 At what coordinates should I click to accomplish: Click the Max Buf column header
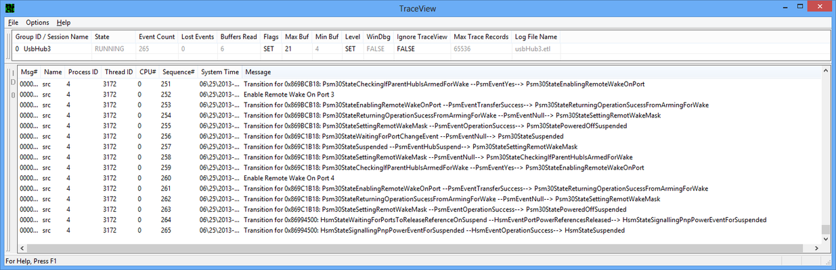point(298,36)
